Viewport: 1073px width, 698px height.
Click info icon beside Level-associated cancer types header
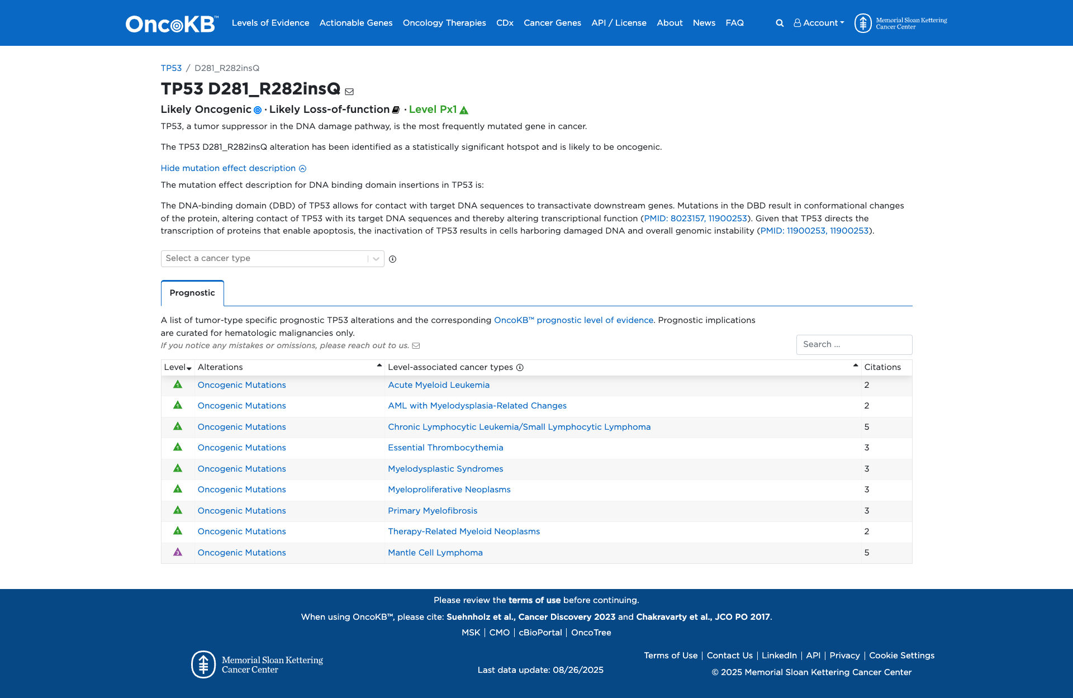[520, 368]
